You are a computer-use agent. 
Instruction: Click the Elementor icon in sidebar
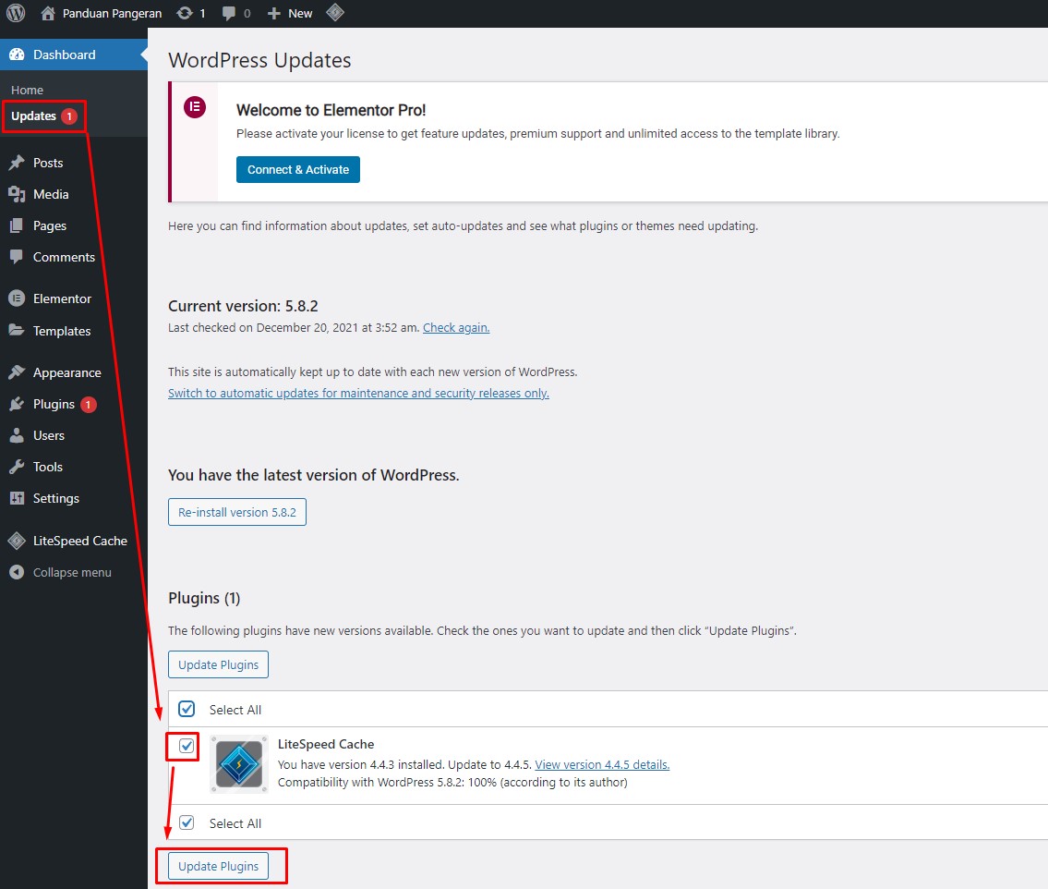[17, 298]
